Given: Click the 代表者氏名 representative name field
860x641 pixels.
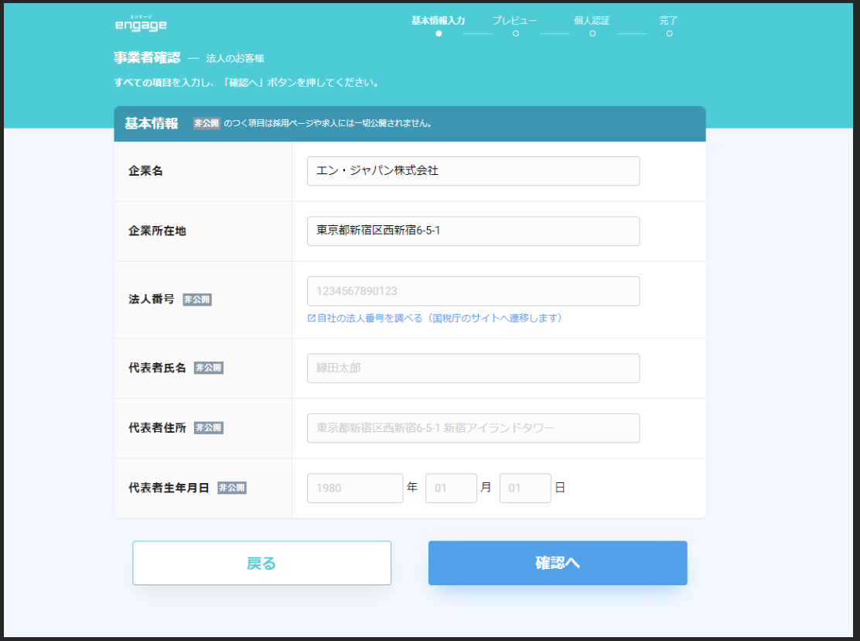Looking at the screenshot, I should pos(473,368).
